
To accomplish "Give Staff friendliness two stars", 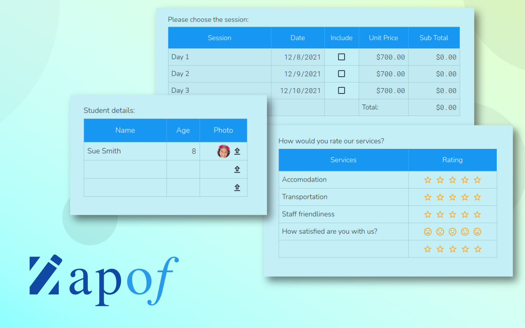I will [440, 214].
